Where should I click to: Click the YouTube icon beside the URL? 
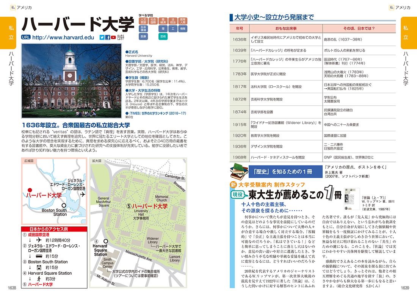(114, 38)
